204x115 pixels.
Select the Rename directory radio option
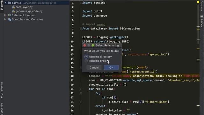pos(86,57)
